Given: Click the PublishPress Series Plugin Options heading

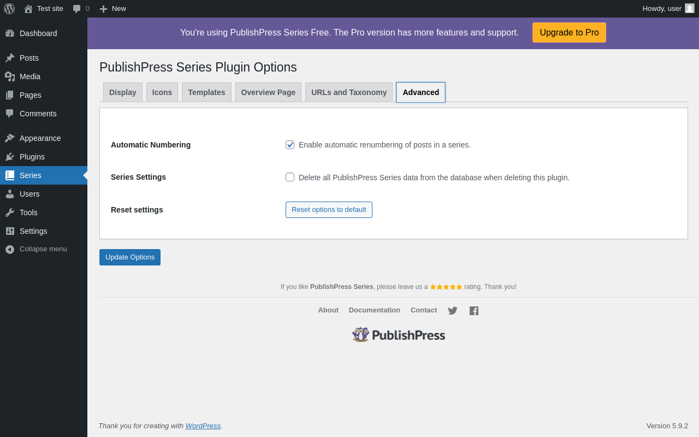Looking at the screenshot, I should [198, 67].
